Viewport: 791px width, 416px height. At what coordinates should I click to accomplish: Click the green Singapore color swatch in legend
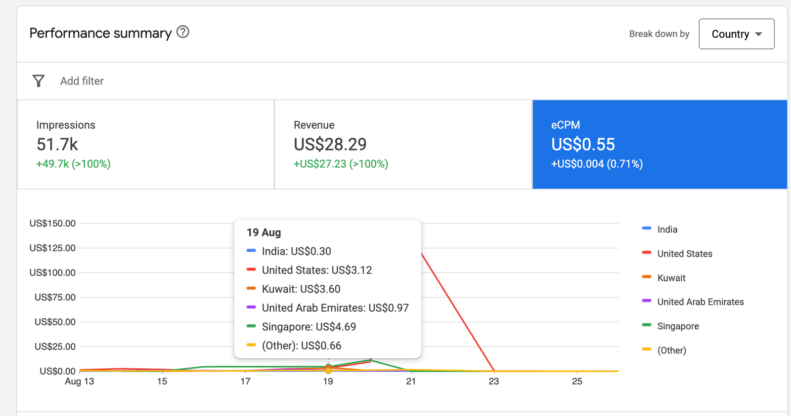pos(647,325)
